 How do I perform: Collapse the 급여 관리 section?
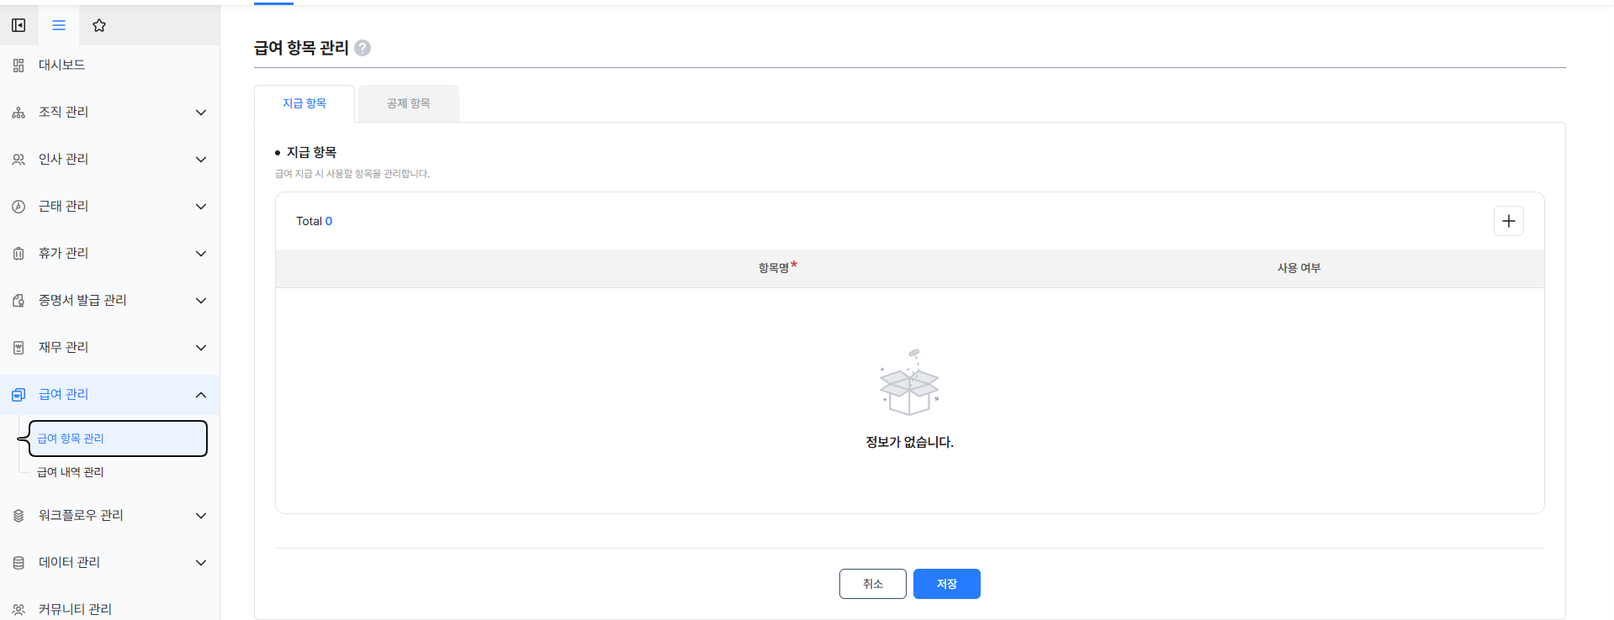[201, 395]
